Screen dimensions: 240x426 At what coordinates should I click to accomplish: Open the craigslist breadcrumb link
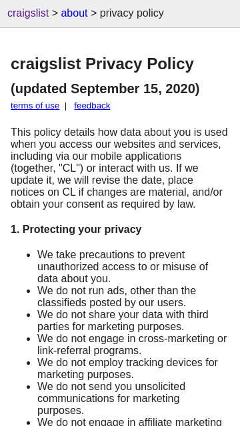pyautogui.click(x=28, y=13)
